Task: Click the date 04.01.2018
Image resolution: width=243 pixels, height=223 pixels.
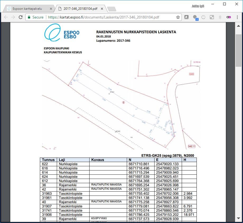Action: pos(104,36)
